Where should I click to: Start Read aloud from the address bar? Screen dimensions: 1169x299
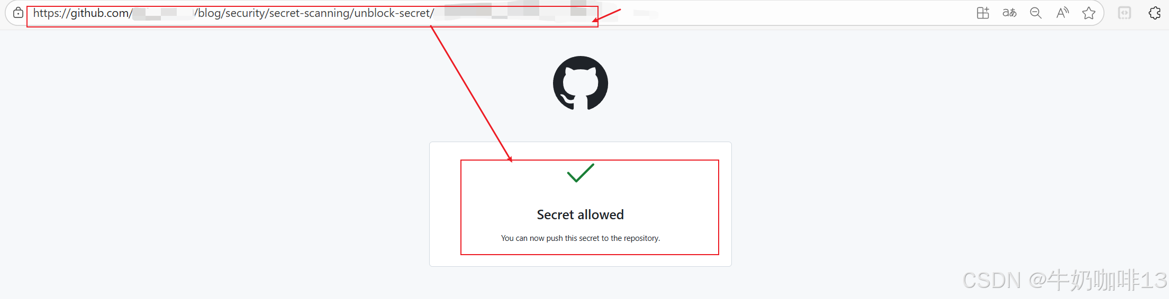pos(1062,13)
